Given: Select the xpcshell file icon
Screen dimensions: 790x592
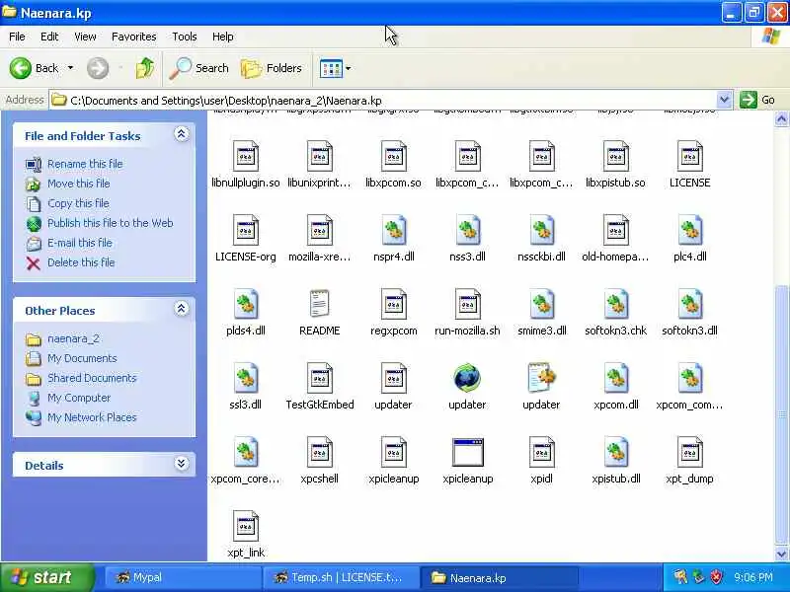Looking at the screenshot, I should coord(319,452).
